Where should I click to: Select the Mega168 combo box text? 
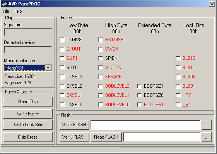point(25,68)
